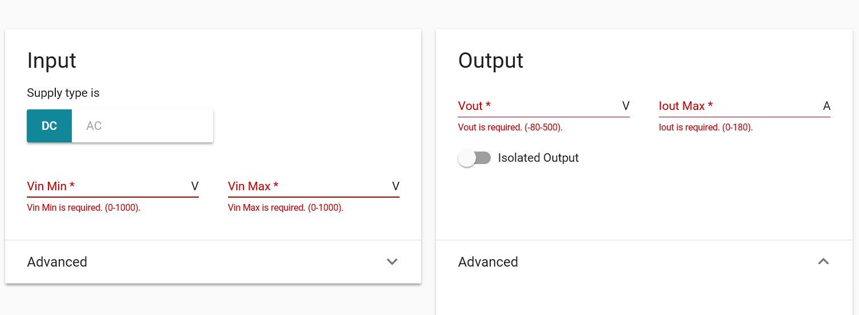Viewport: 859px width, 315px height.
Task: Click the Advanced header under Output
Action: (488, 262)
